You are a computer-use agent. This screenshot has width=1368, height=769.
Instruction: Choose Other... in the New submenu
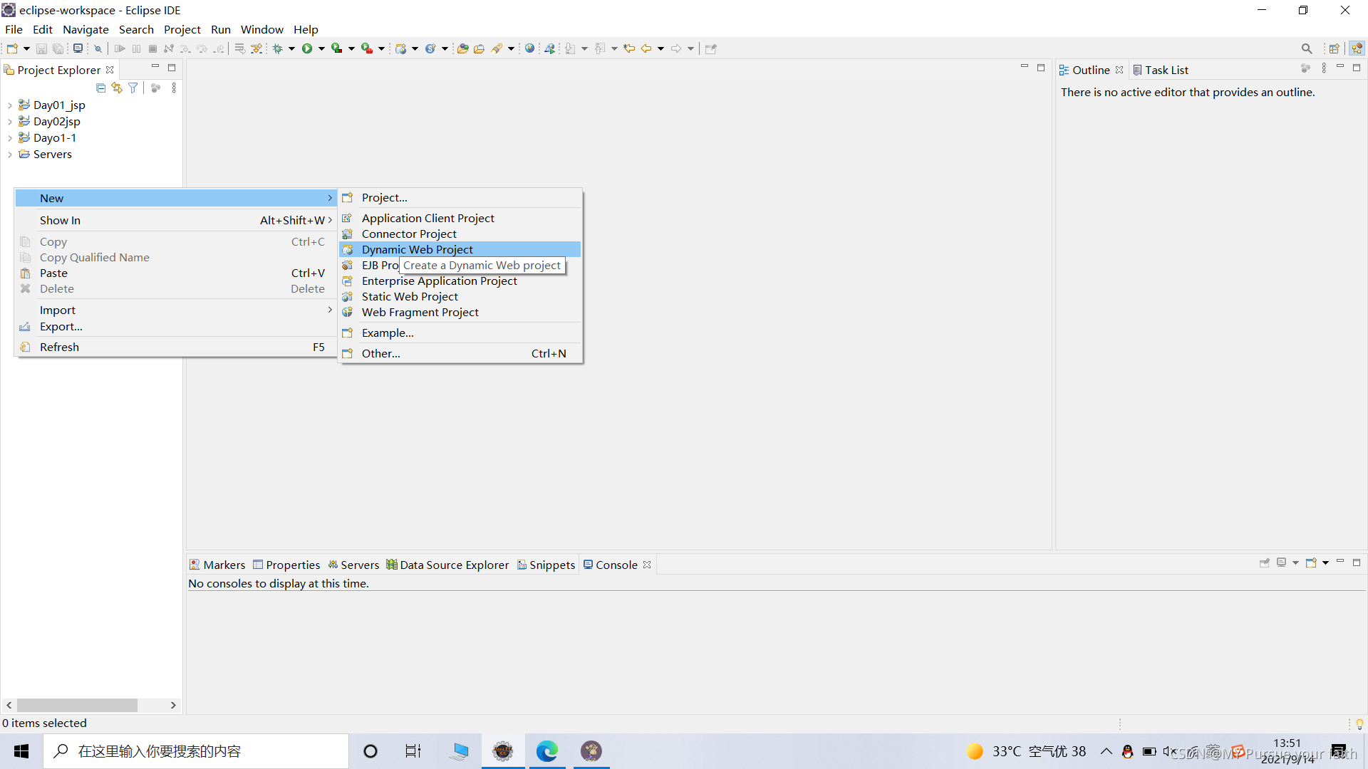[x=380, y=353]
